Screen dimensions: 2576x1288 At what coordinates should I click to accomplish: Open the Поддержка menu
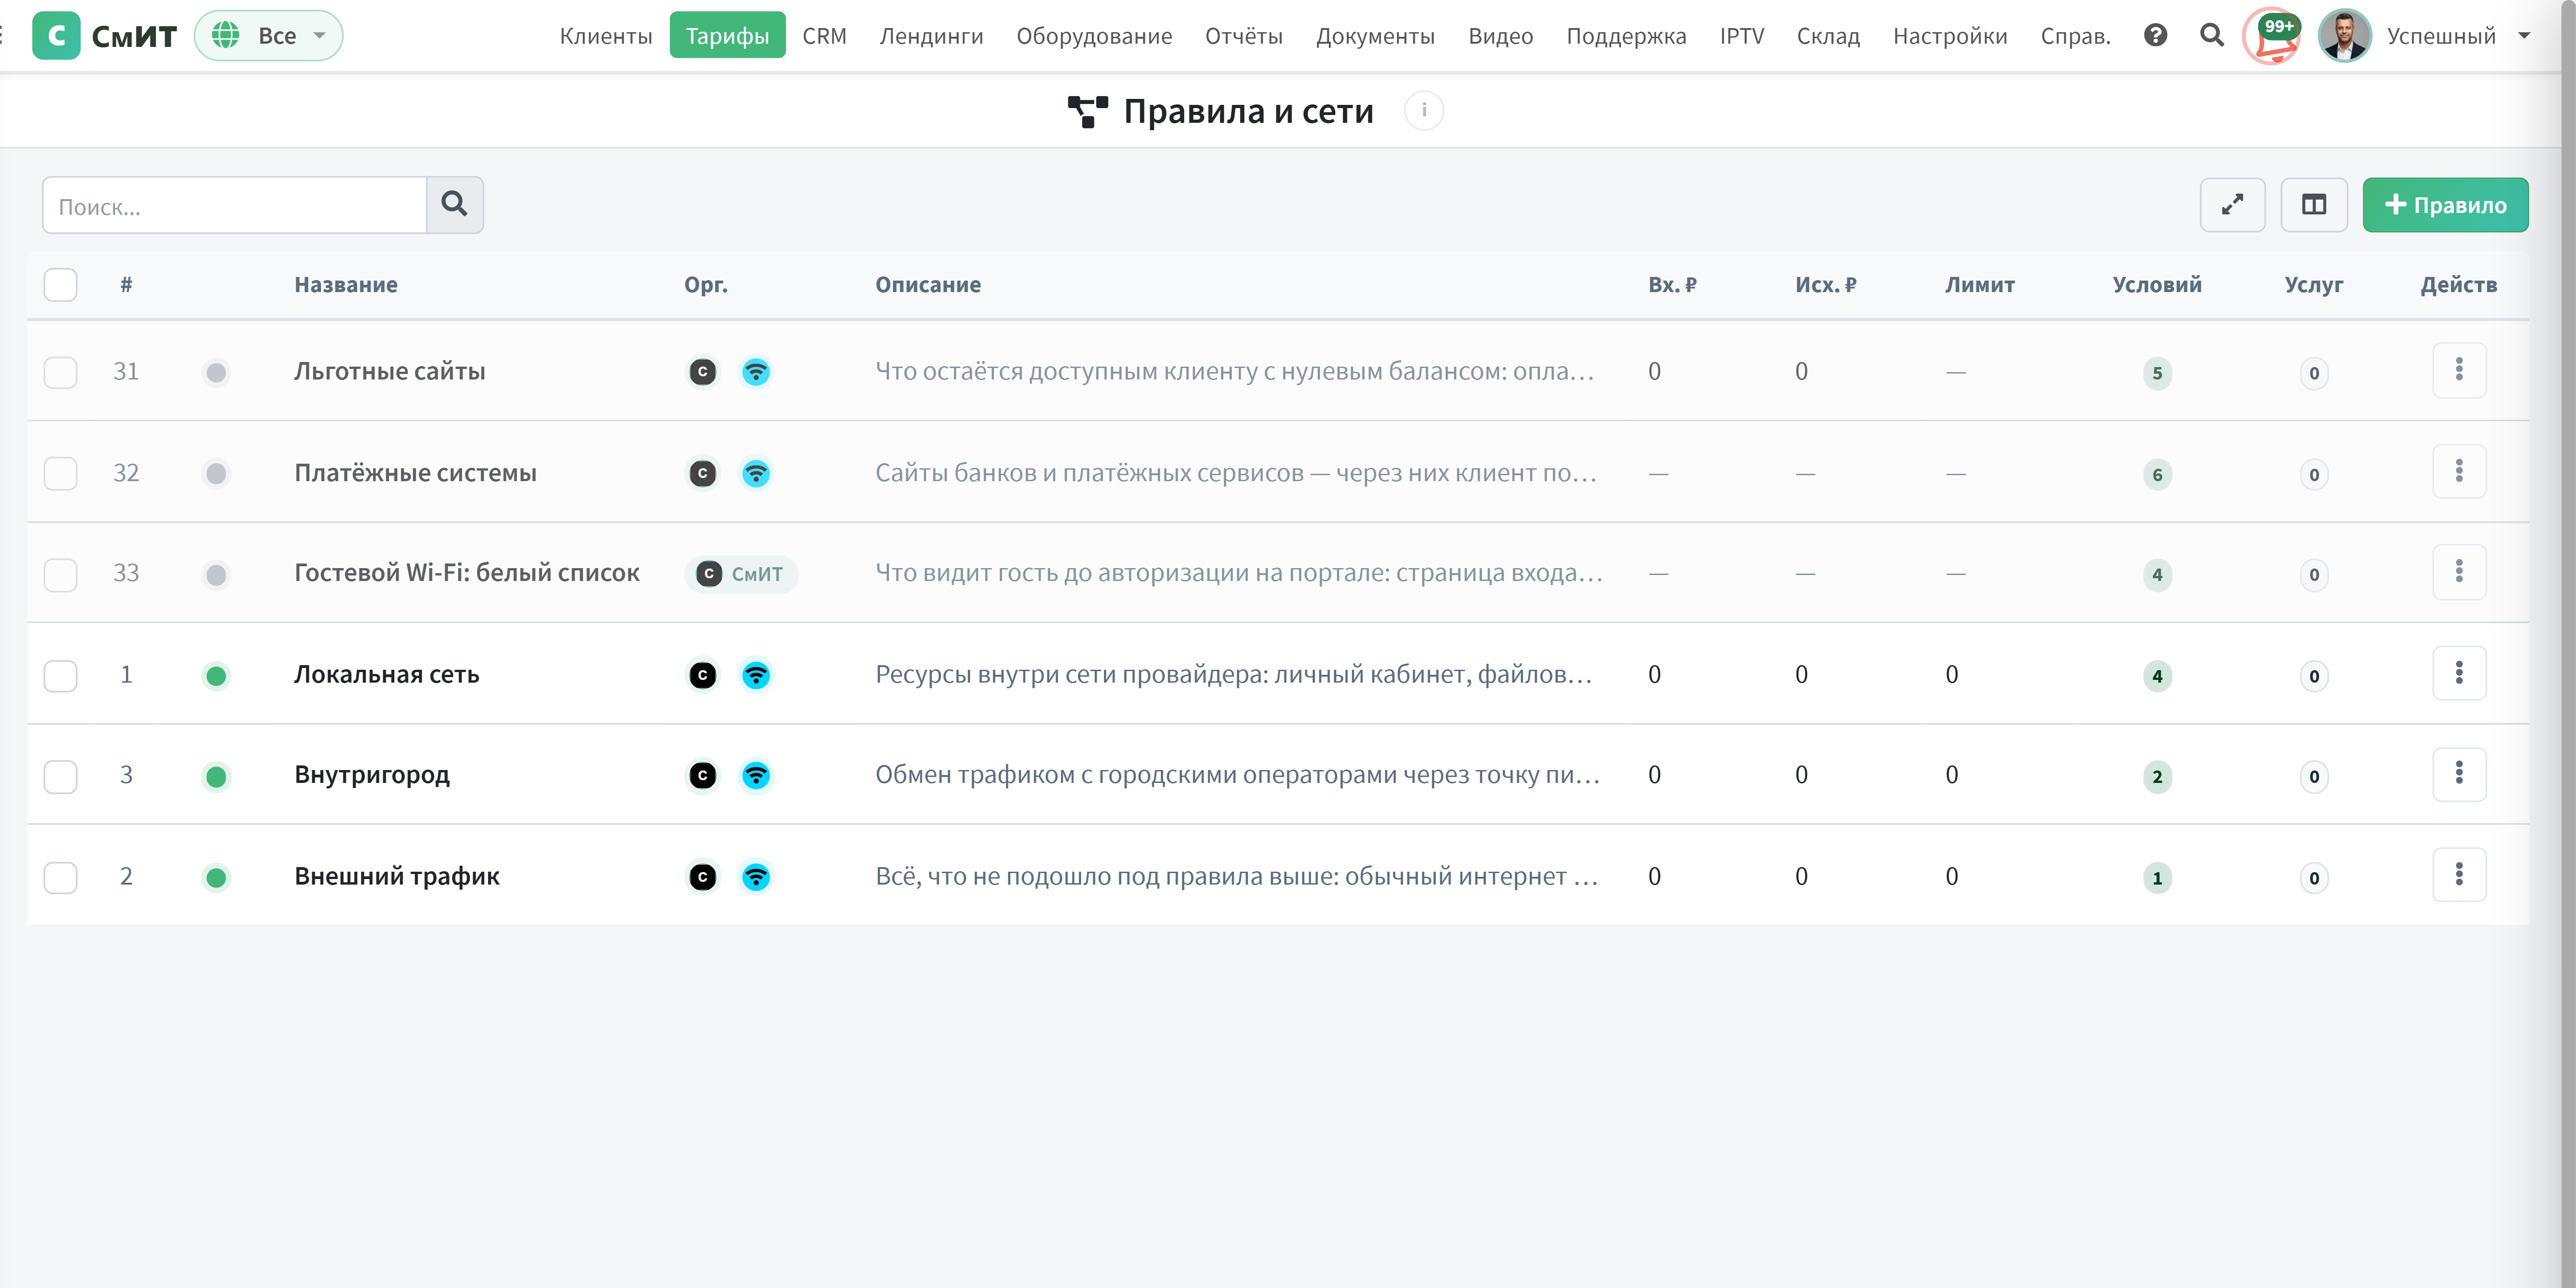pyautogui.click(x=1626, y=36)
